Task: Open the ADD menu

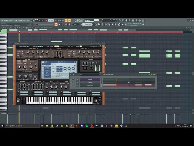Action: [7, 20]
